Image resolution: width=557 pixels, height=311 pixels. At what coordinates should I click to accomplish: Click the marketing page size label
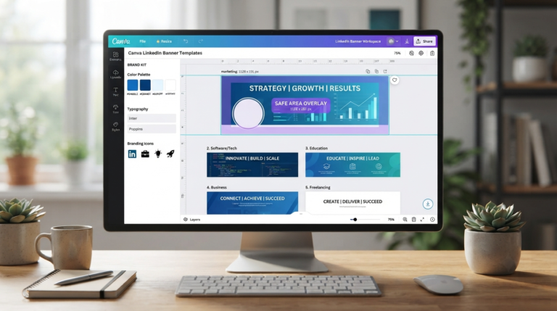pyautogui.click(x=240, y=71)
